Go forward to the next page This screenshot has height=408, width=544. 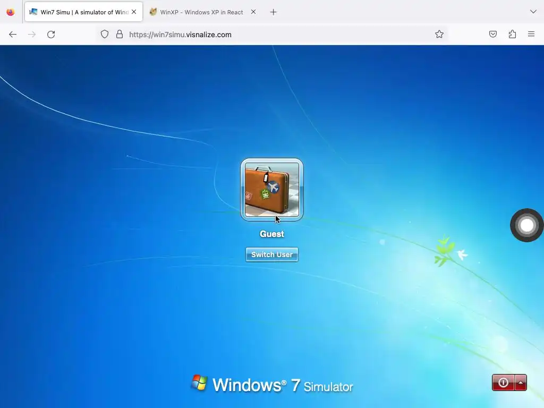click(32, 35)
